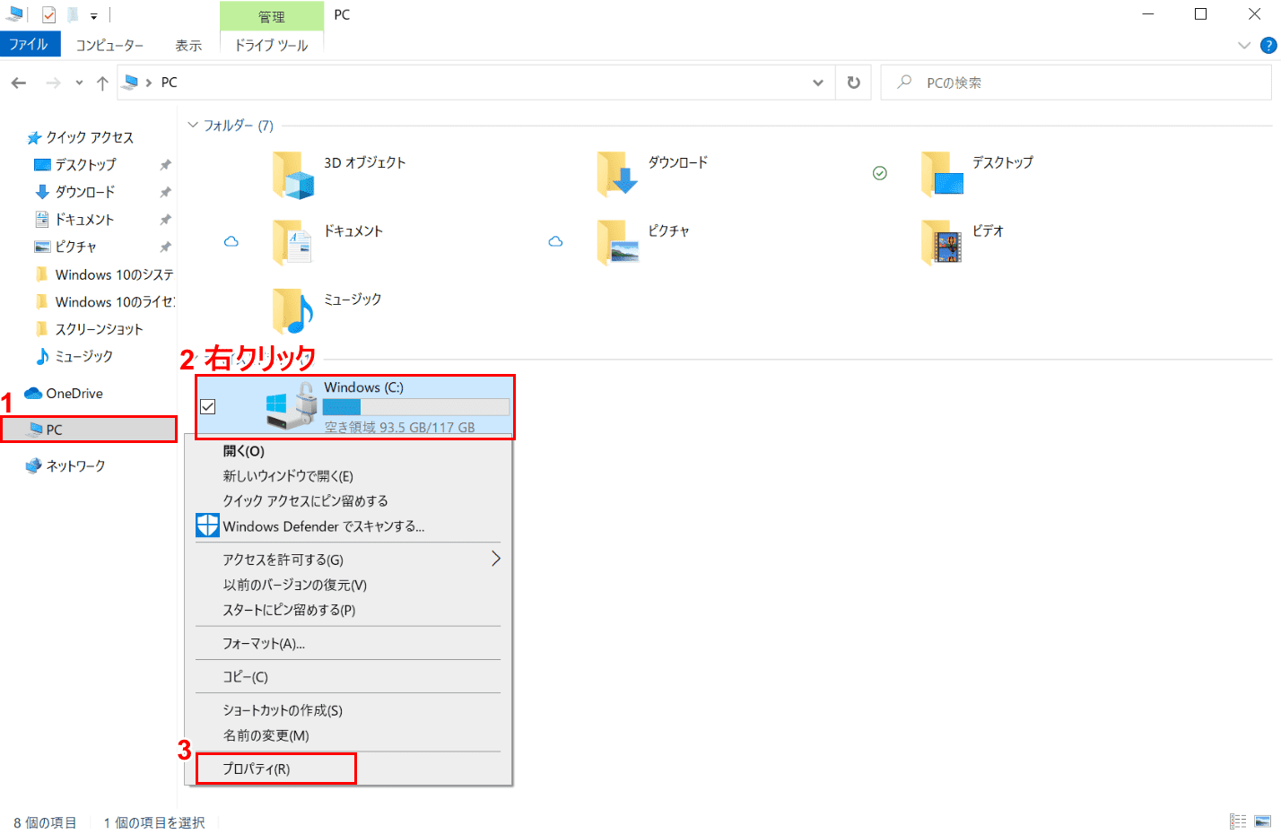The image size is (1281, 834).
Task: Choose 新しいウィンドウで開く(E) from context menu
Action: click(x=349, y=476)
